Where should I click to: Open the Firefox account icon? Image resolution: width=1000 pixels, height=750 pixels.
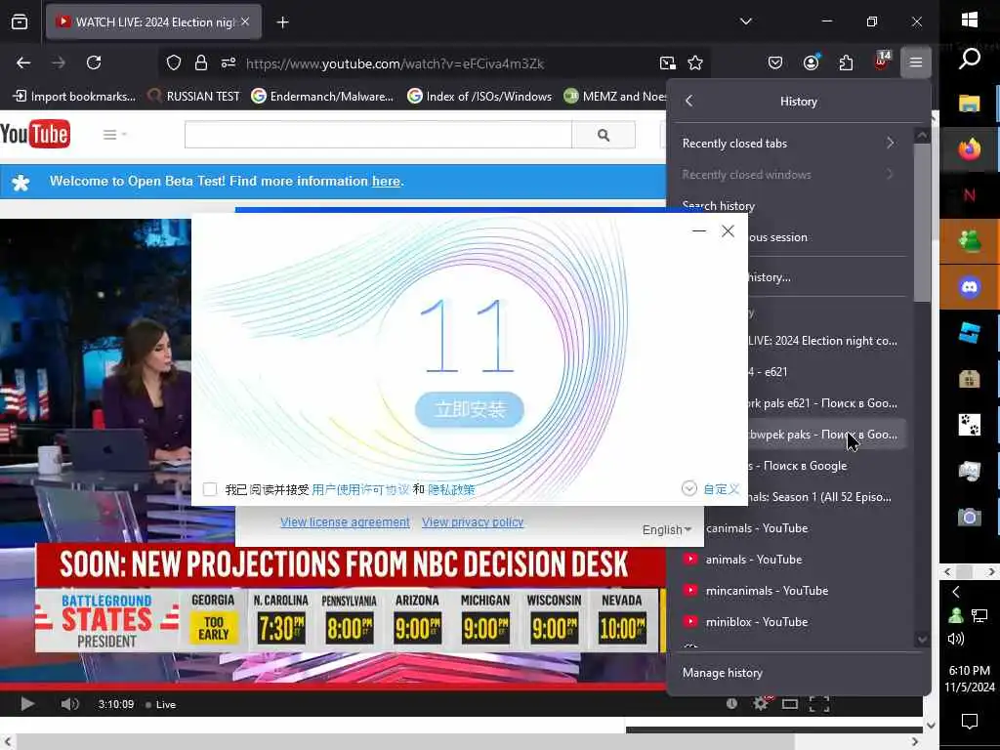click(811, 62)
